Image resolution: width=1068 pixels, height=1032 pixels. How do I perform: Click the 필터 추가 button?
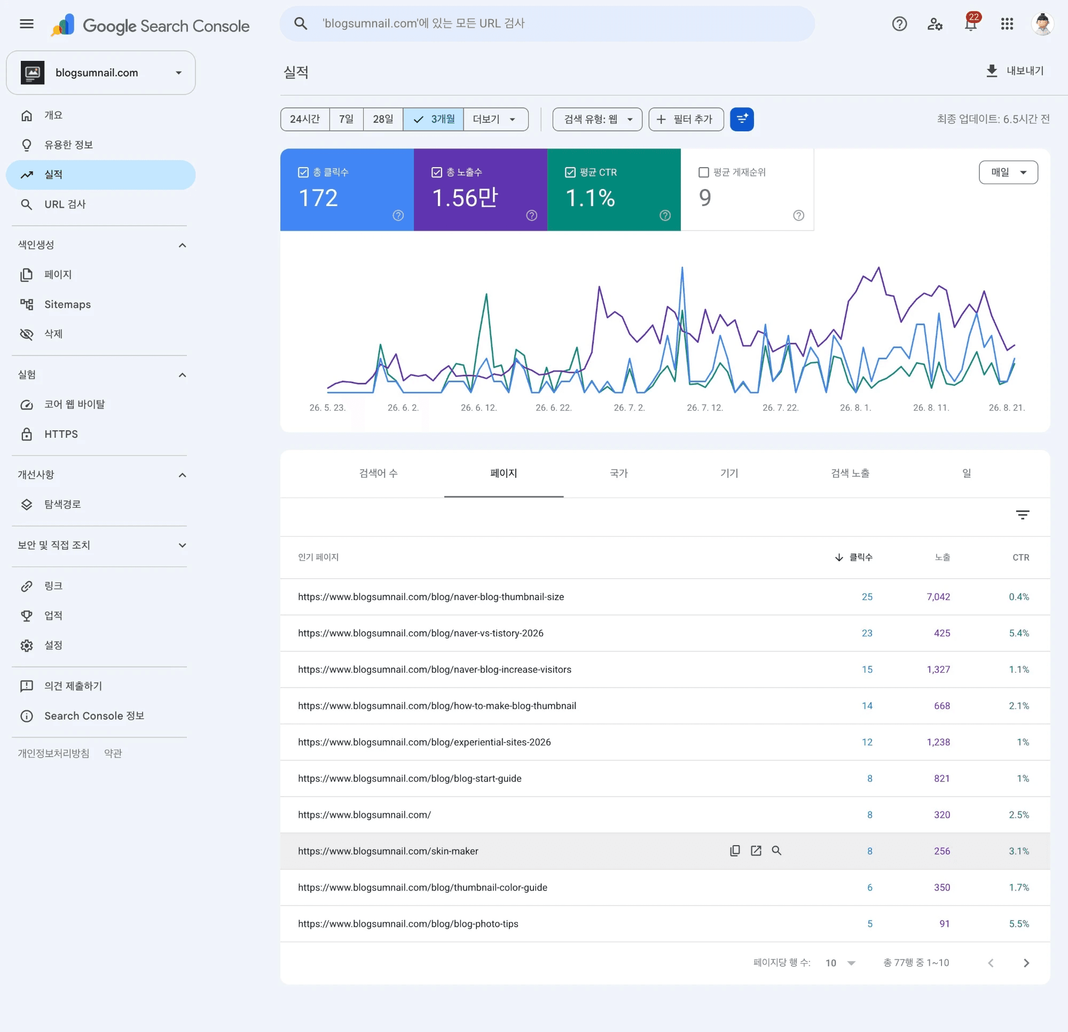point(686,119)
